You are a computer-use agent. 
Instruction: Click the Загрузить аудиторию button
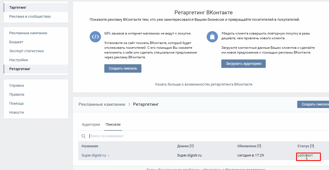point(244,64)
